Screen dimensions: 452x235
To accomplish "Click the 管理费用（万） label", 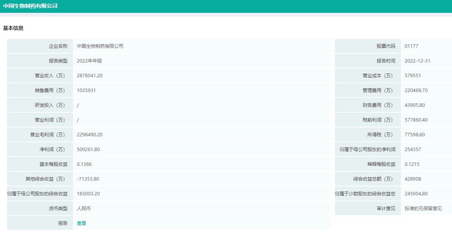I will click(379, 90).
